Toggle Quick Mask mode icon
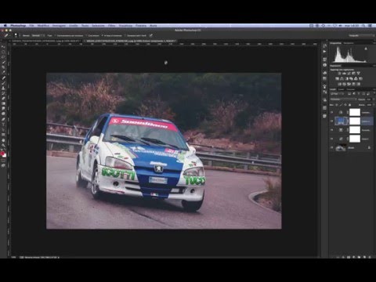Screen dimensions: 376x282 point(3,161)
